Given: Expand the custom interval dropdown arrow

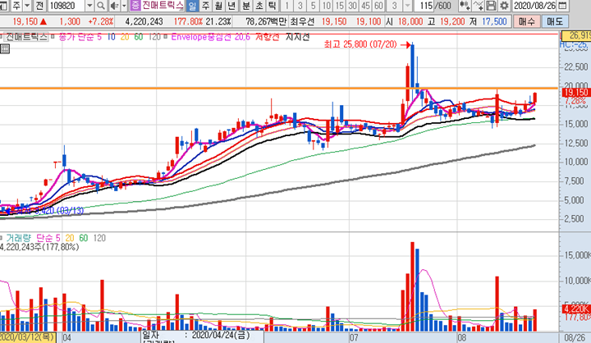Looking at the screenshot, I should coord(407,6).
